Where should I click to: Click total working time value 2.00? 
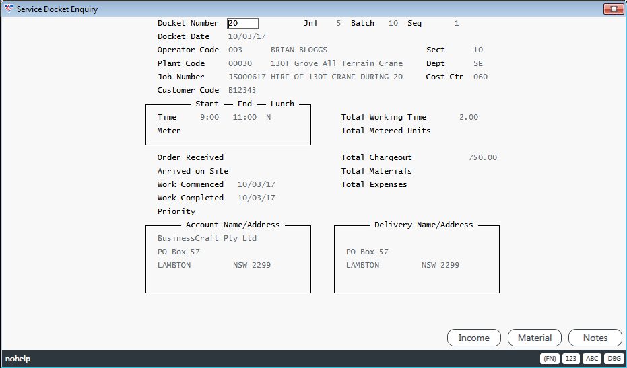(468, 117)
